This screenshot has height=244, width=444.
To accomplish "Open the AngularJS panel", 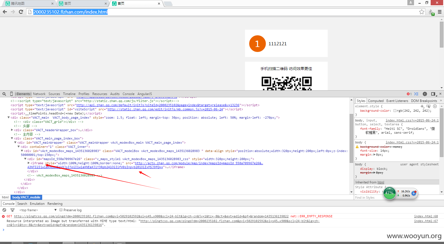I will [x=145, y=94].
